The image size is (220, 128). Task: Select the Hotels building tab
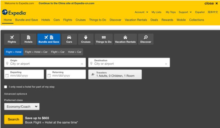pyautogui.click(x=29, y=39)
